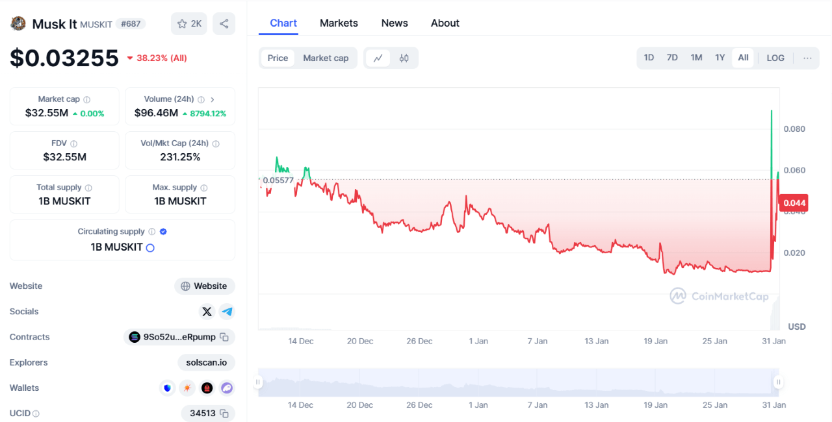Viewport: 832px width, 422px height.
Task: Open the News tab
Action: click(394, 23)
